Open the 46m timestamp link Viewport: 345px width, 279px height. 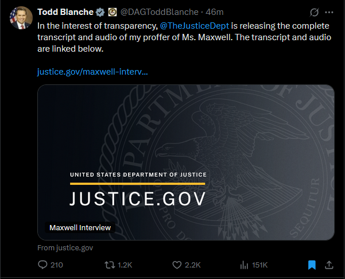[x=215, y=12]
